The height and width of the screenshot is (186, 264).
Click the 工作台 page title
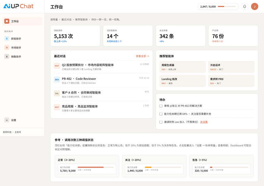[56, 7]
